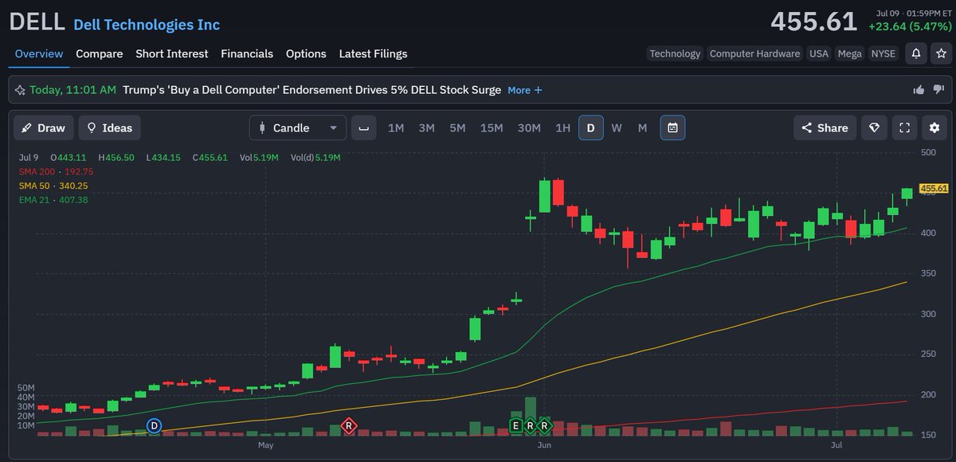The height and width of the screenshot is (462, 956).
Task: Select the daily D timeframe
Action: tap(591, 127)
